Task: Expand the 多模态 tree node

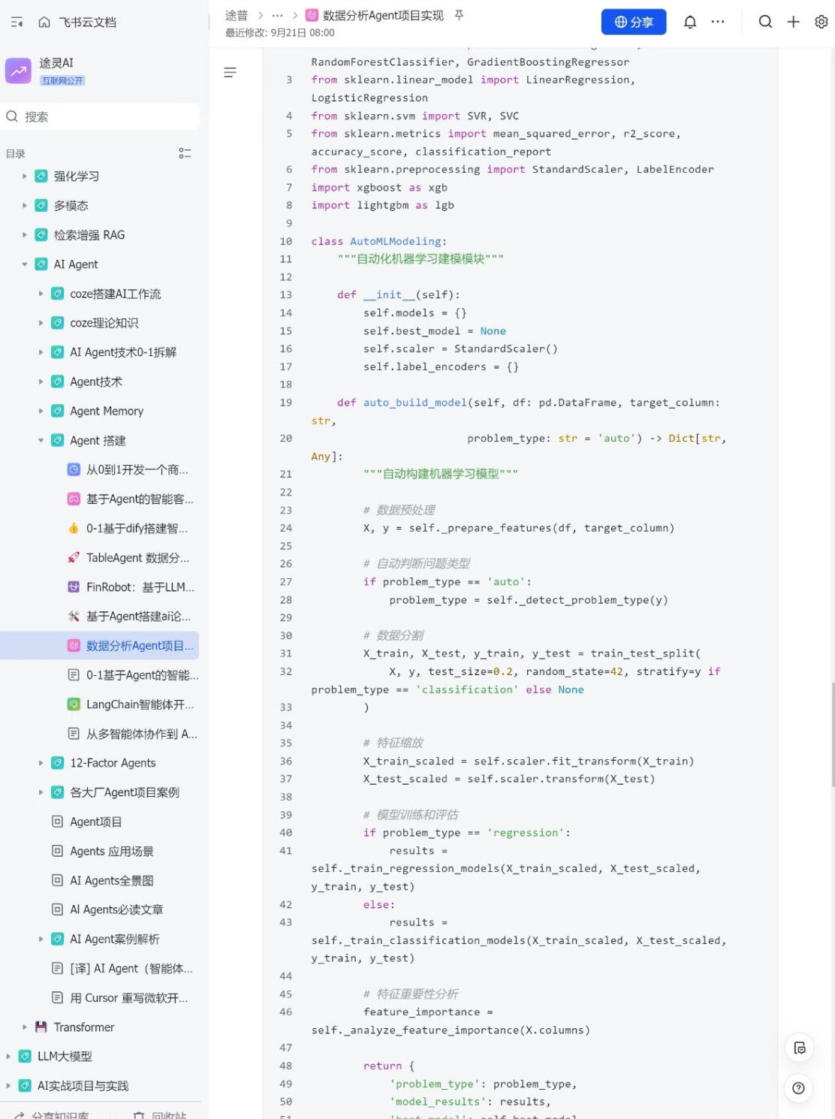Action: [x=25, y=206]
